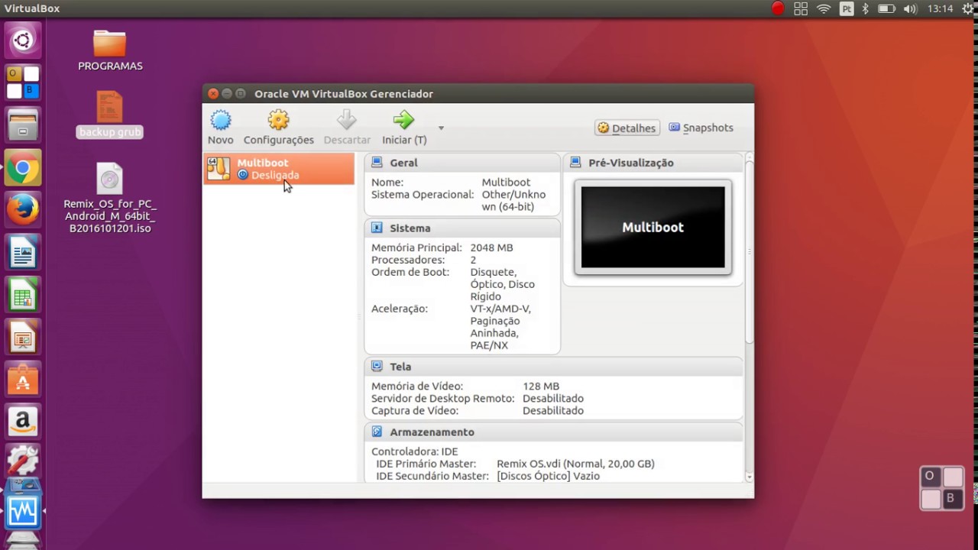Click the VirtualBox launcher icon
The image size is (978, 550).
click(x=23, y=511)
